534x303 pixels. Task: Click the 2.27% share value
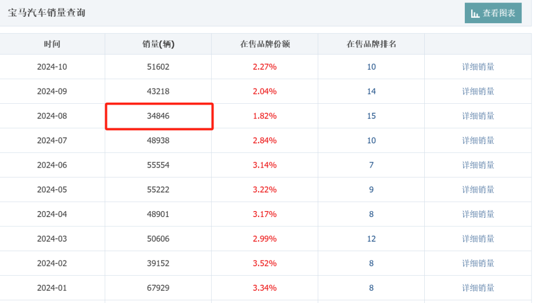[265, 67]
